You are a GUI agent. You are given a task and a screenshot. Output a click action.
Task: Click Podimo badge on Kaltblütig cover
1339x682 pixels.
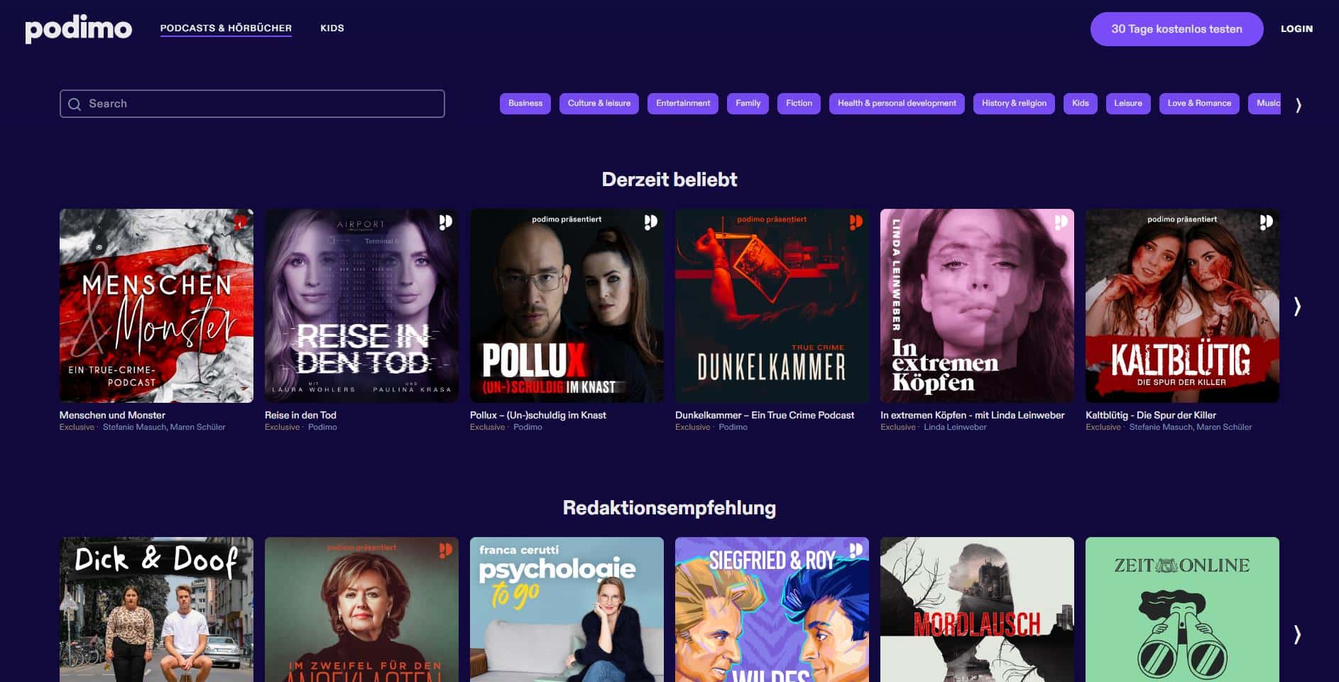click(x=1266, y=222)
